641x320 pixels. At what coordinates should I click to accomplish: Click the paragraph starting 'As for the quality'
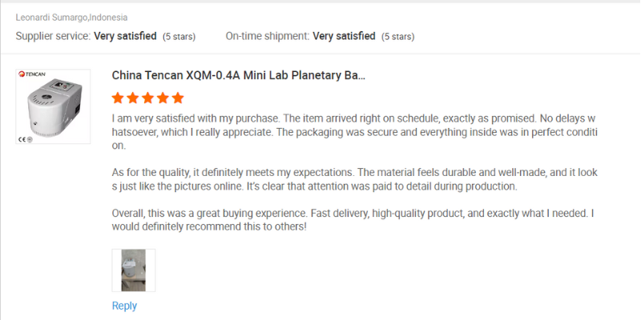(x=353, y=179)
